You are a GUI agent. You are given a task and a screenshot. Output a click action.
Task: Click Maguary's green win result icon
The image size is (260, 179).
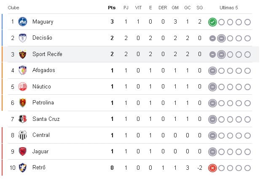click(x=212, y=22)
